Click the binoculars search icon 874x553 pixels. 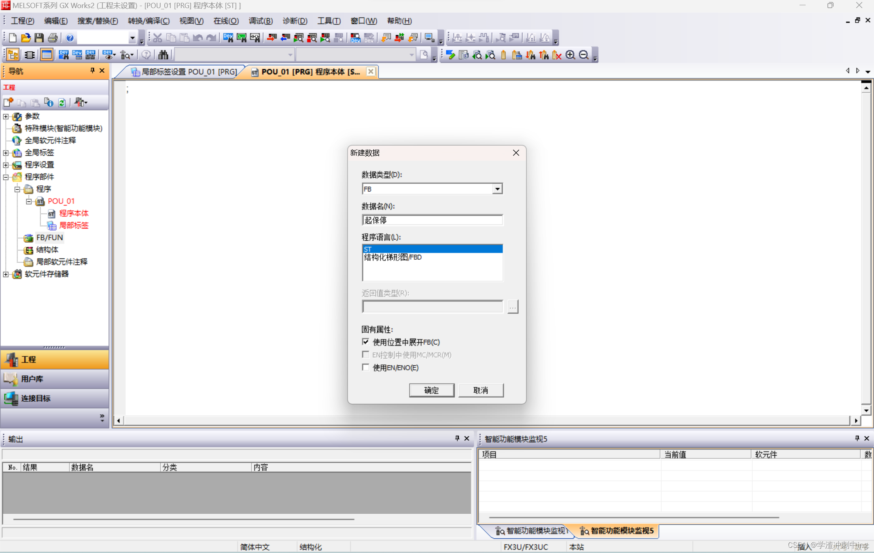163,55
